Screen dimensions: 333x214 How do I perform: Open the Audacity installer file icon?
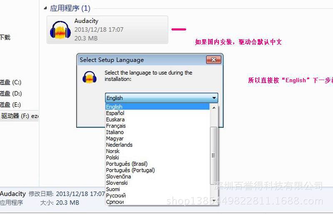tap(60, 30)
